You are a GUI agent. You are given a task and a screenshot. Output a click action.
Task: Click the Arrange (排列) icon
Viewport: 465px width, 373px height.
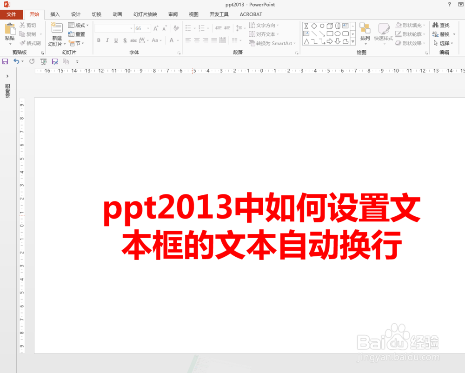365,28
